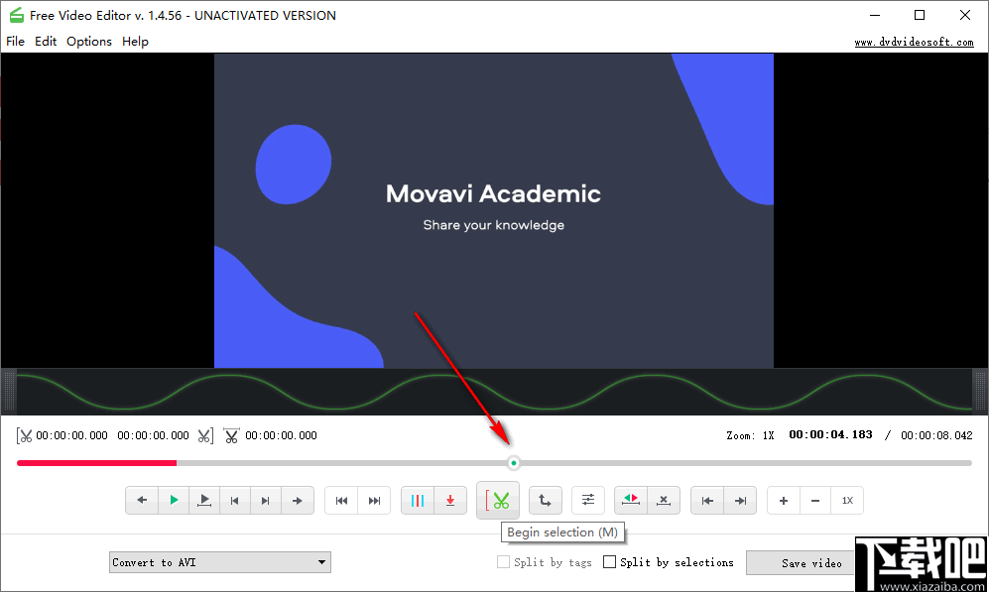Open the Edit menu
The image size is (989, 592).
(46, 41)
